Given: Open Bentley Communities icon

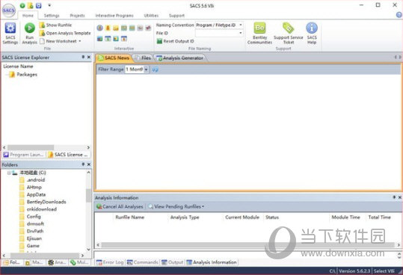Looking at the screenshot, I should click(259, 28).
